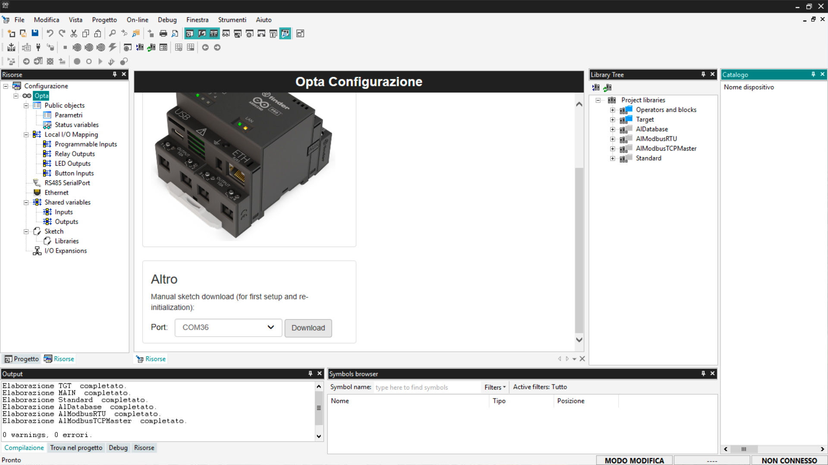
Task: Click the Undo arrow in toolbar
Action: [x=50, y=34]
